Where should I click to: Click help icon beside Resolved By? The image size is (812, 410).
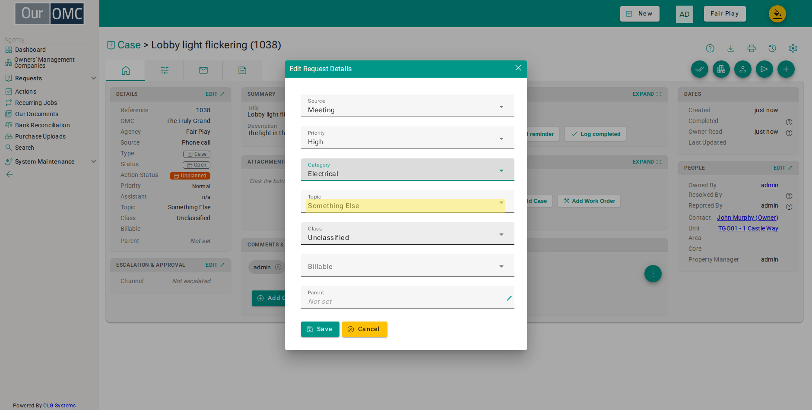point(789,196)
